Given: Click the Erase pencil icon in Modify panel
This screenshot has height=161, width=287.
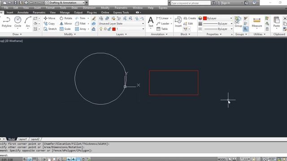Looking at the screenshot, I should (x=94, y=18).
